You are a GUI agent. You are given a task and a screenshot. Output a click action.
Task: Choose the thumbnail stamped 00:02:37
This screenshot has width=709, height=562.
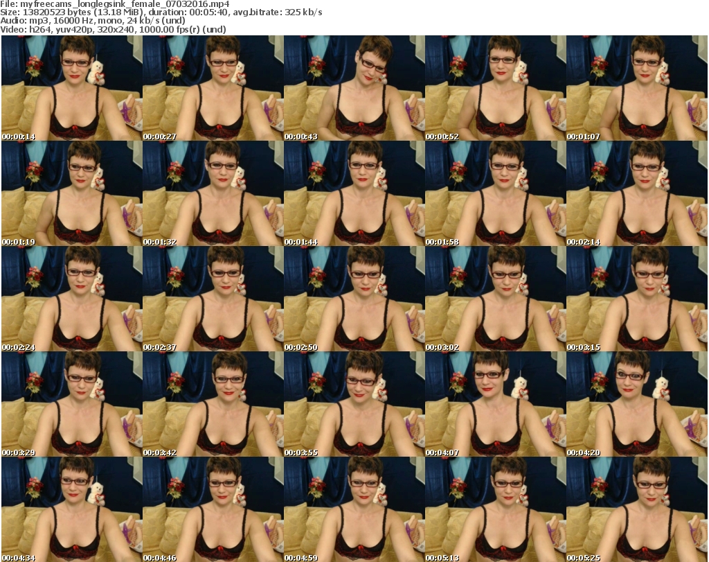[x=213, y=299]
